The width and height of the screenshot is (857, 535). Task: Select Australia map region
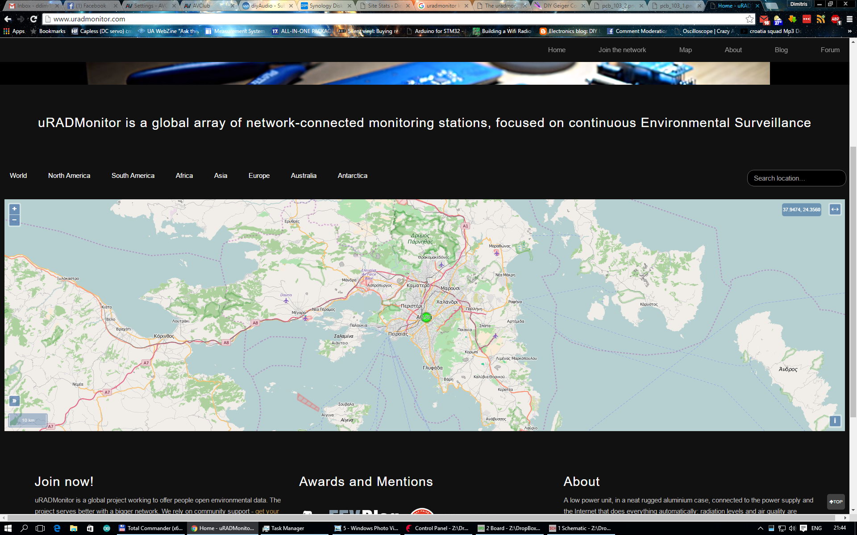[x=304, y=176]
